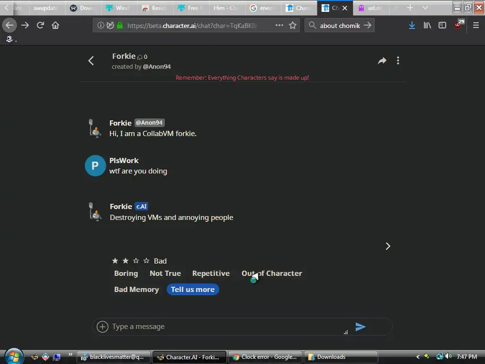The width and height of the screenshot is (485, 364).
Task: Switch to the Him - Ch tab
Action: (x=227, y=8)
